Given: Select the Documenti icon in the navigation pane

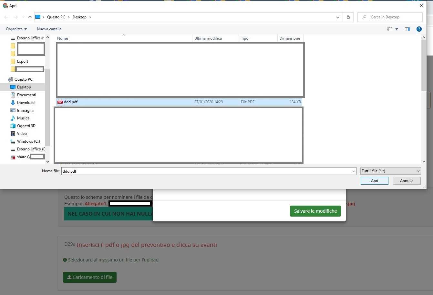Looking at the screenshot, I should click(x=13, y=95).
